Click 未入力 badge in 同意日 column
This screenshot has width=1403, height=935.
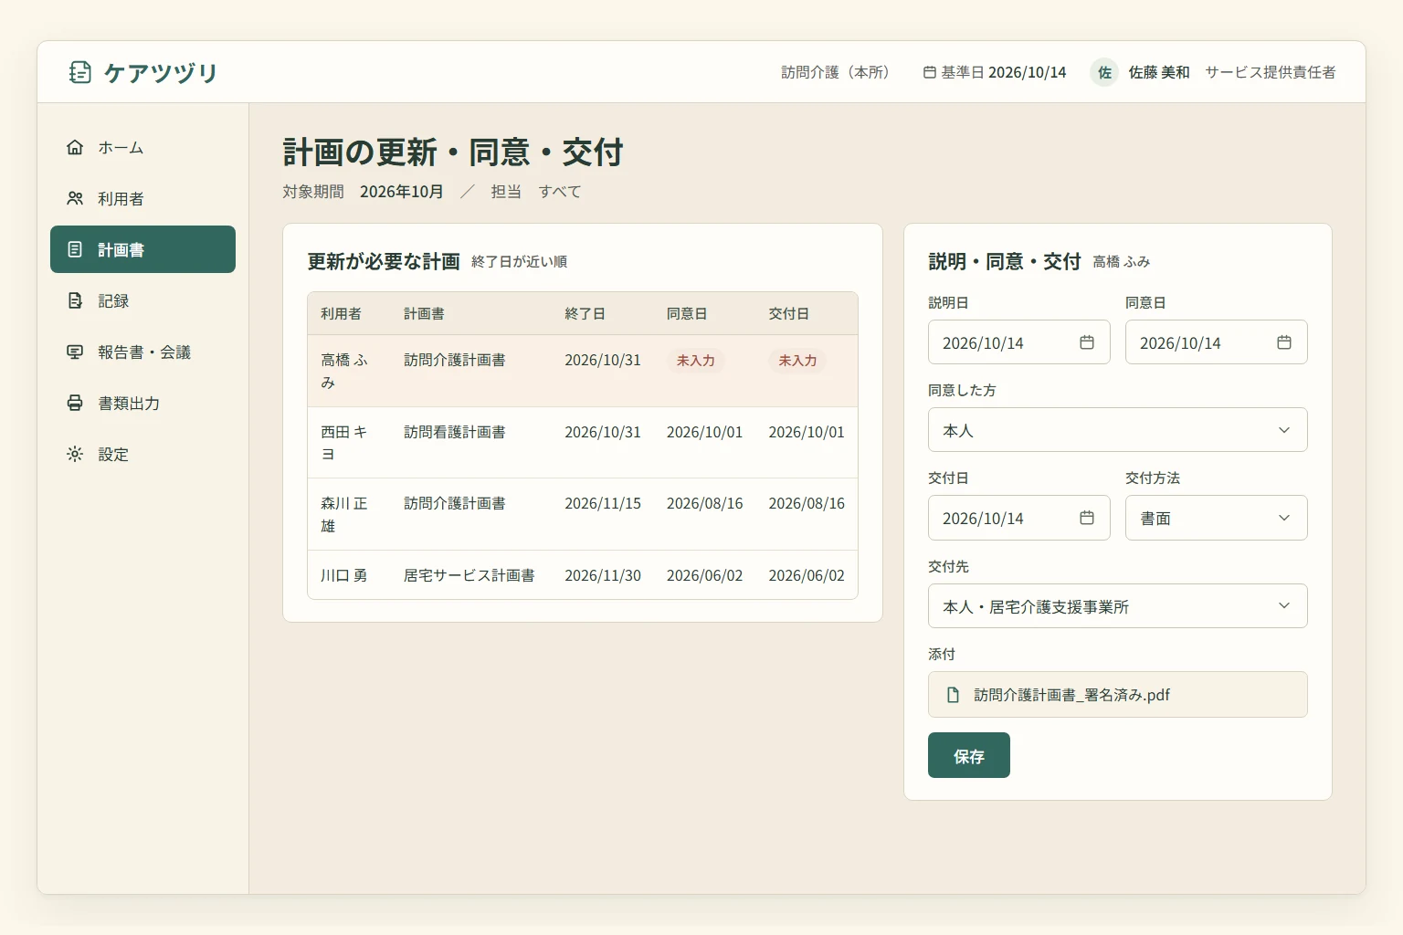pos(696,361)
